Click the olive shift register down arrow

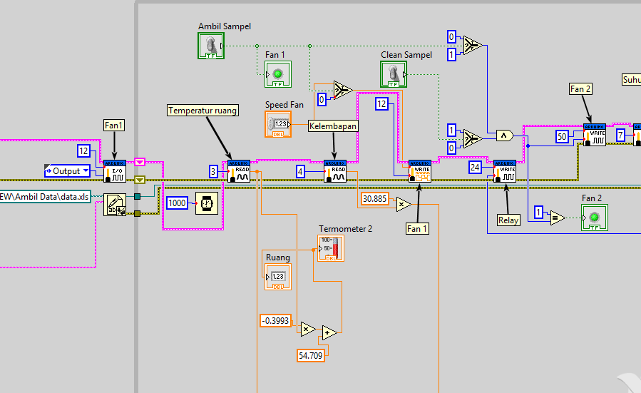click(140, 180)
